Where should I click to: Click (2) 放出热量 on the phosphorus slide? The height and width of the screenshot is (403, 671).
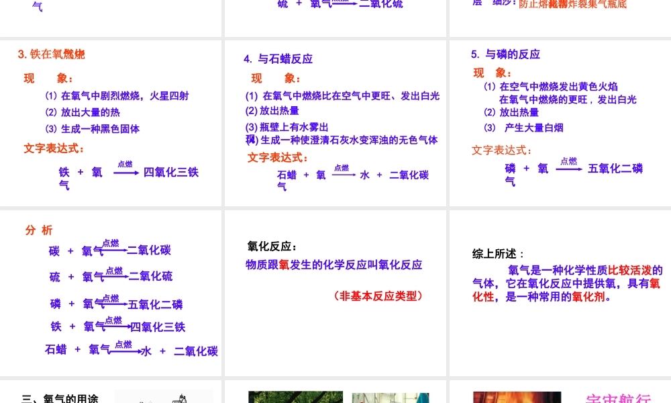[511, 113]
